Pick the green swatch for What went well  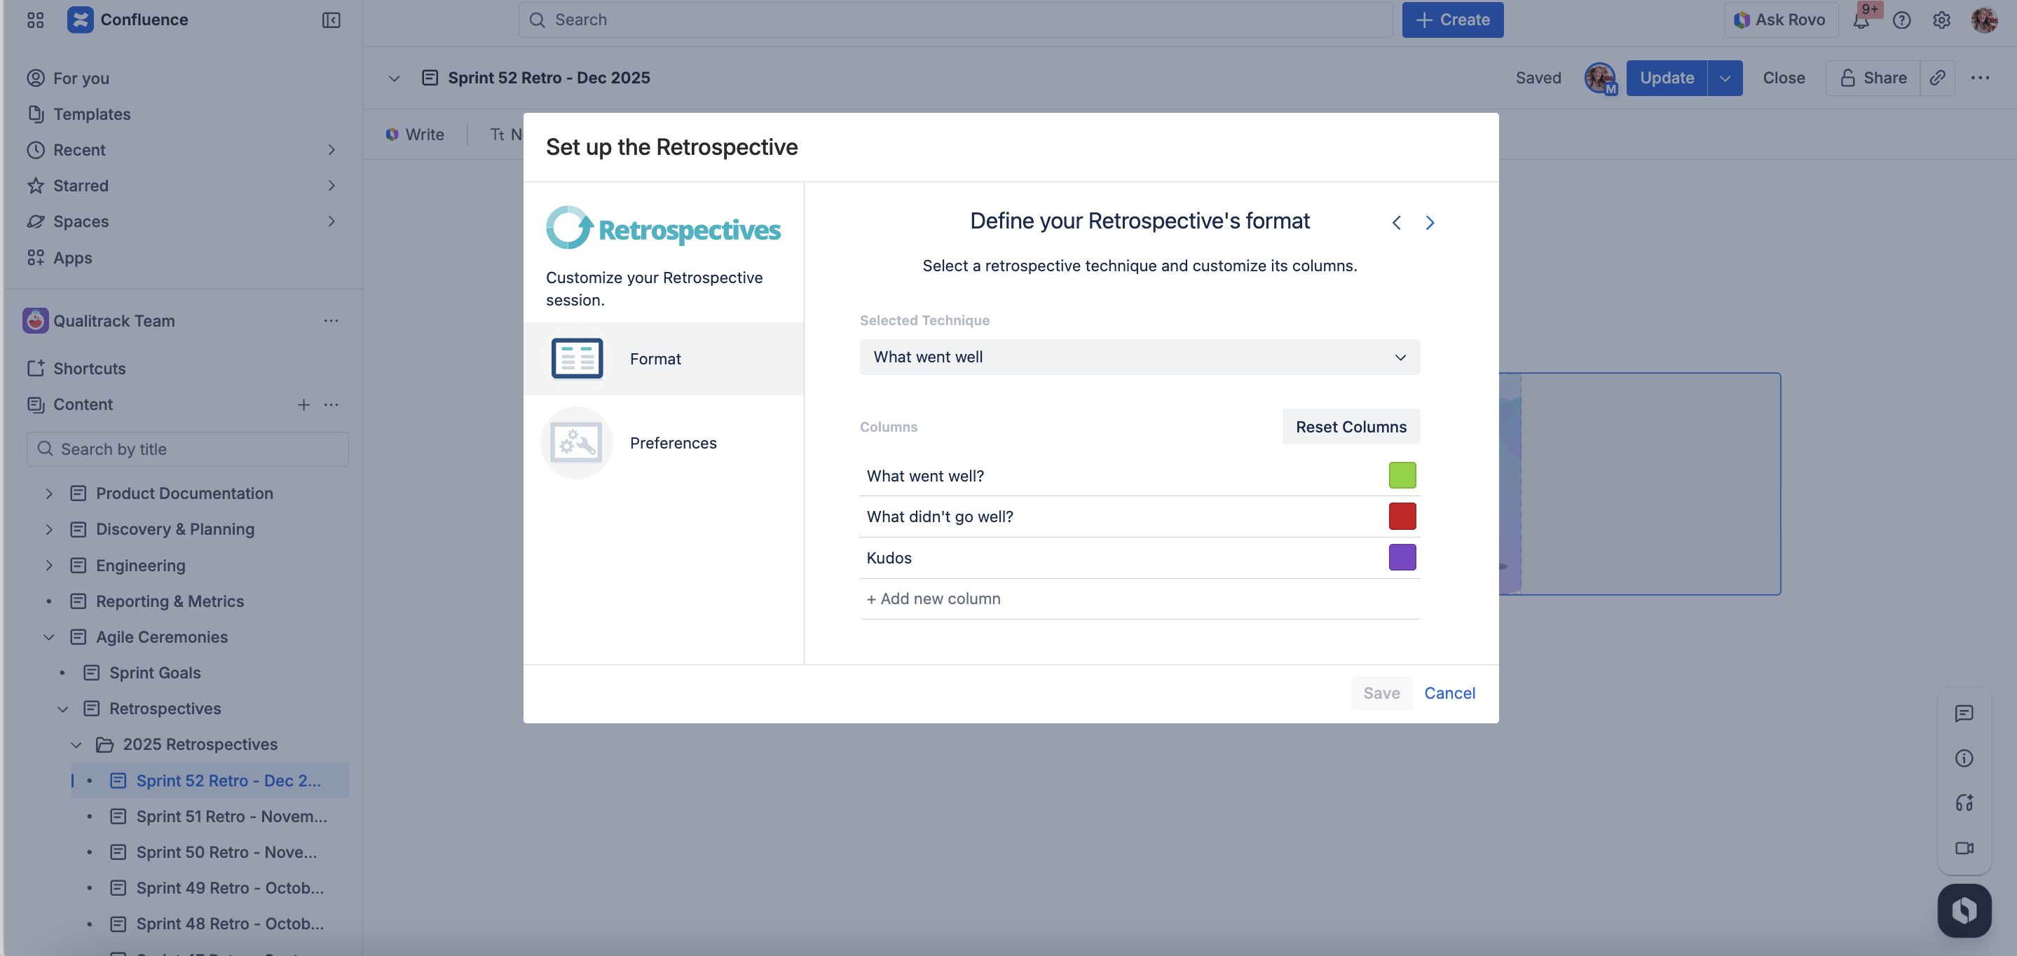coord(1401,475)
